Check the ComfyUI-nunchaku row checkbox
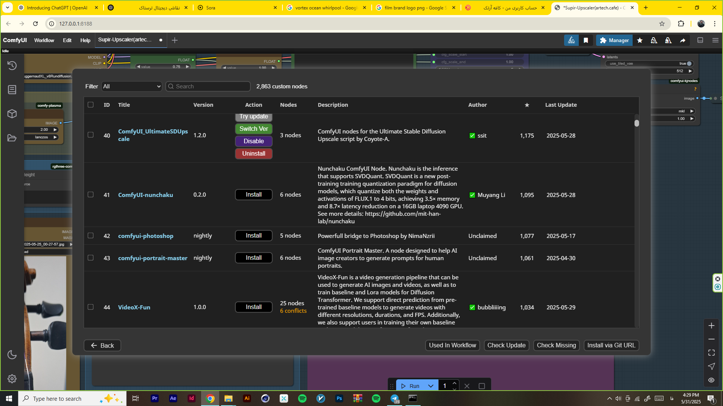723x406 pixels. 91,195
